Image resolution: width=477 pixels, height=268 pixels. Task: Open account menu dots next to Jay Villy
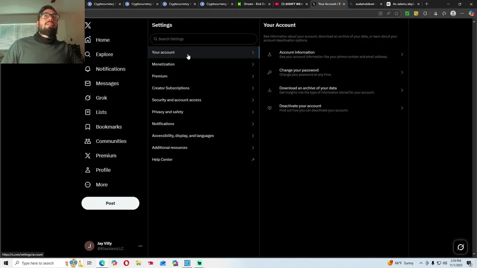(140, 246)
